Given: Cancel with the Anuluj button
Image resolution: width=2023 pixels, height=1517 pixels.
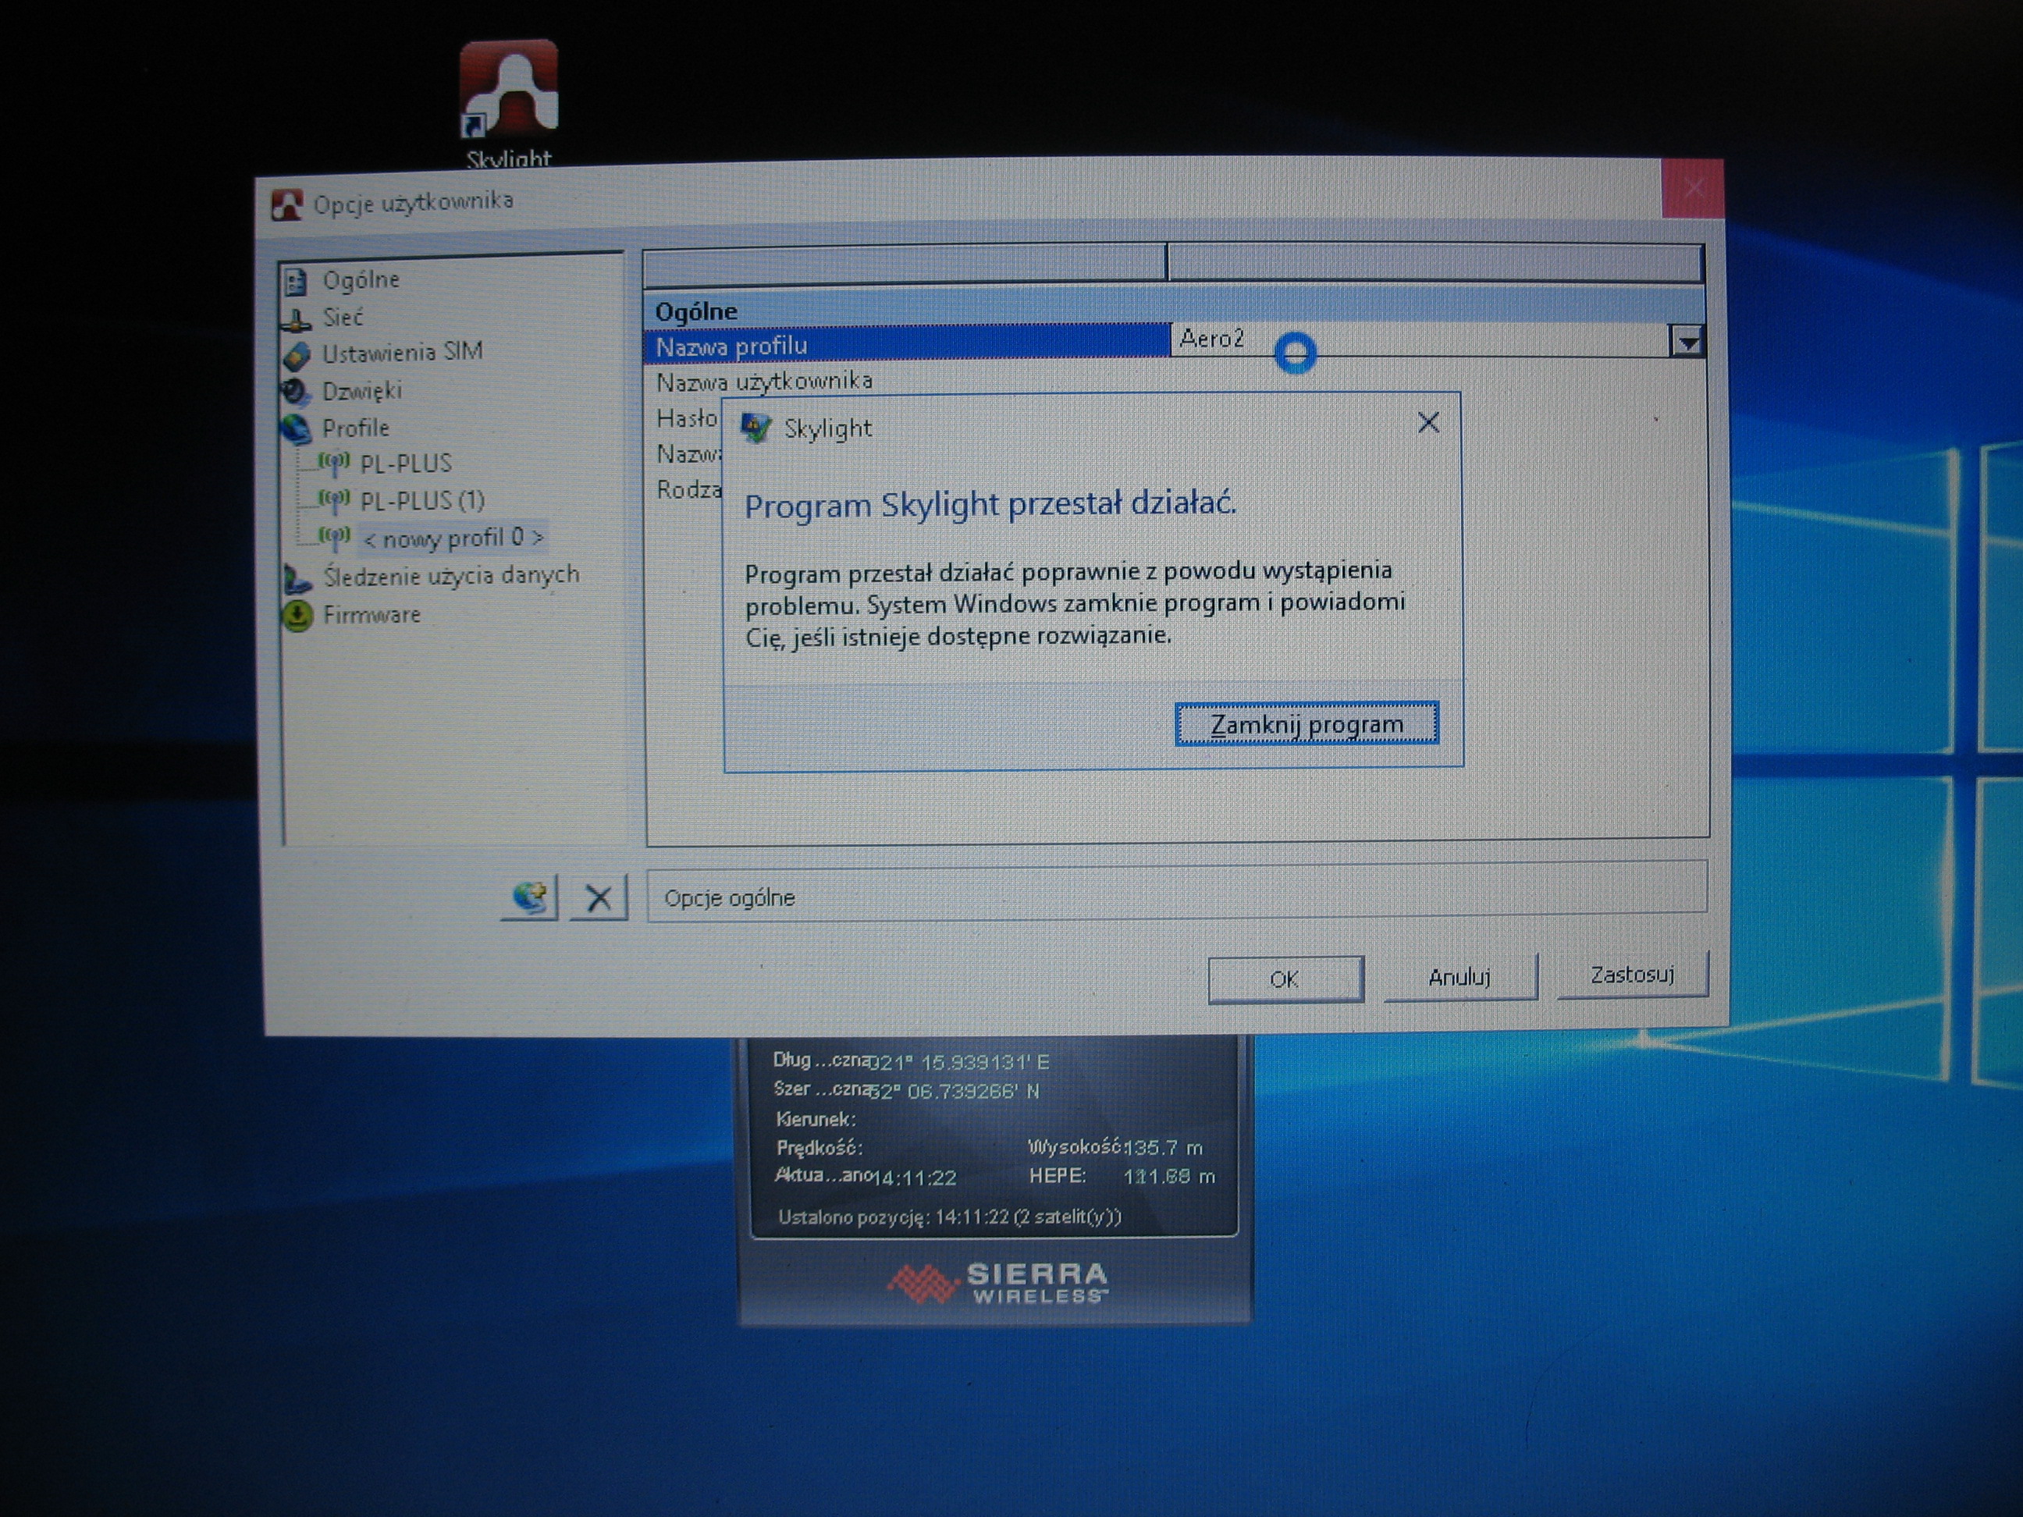Looking at the screenshot, I should [x=1459, y=976].
